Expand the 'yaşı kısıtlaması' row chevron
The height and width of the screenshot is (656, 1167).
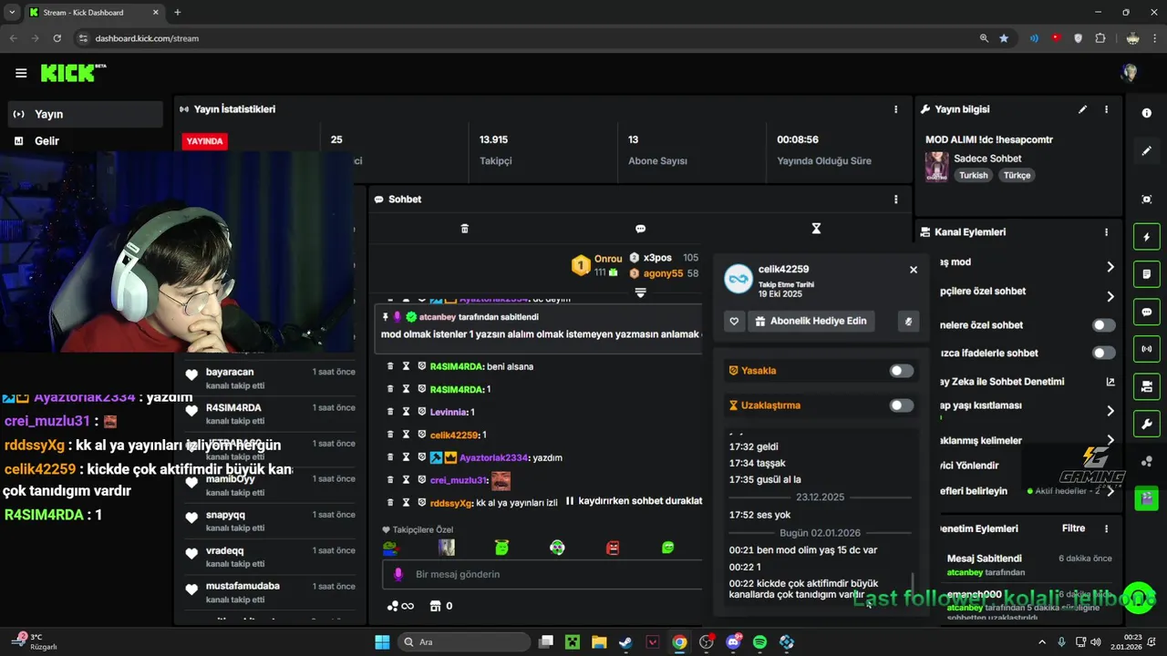click(x=1110, y=411)
